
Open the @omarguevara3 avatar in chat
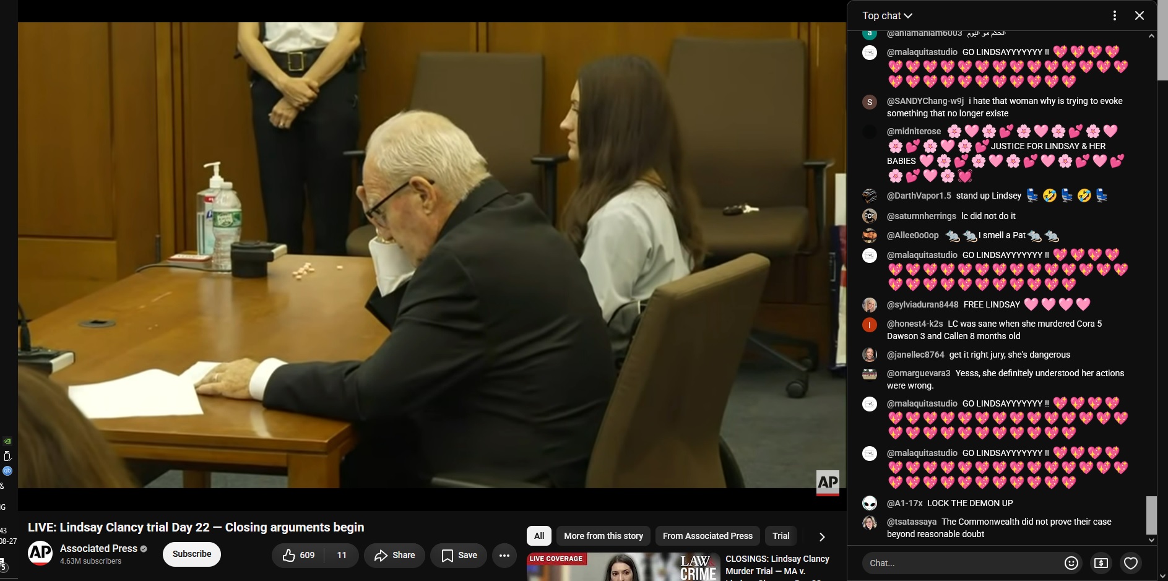pyautogui.click(x=870, y=374)
